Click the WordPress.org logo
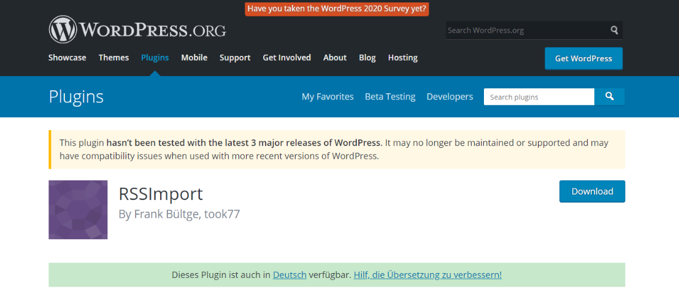This screenshot has height=297, width=679. 137,30
